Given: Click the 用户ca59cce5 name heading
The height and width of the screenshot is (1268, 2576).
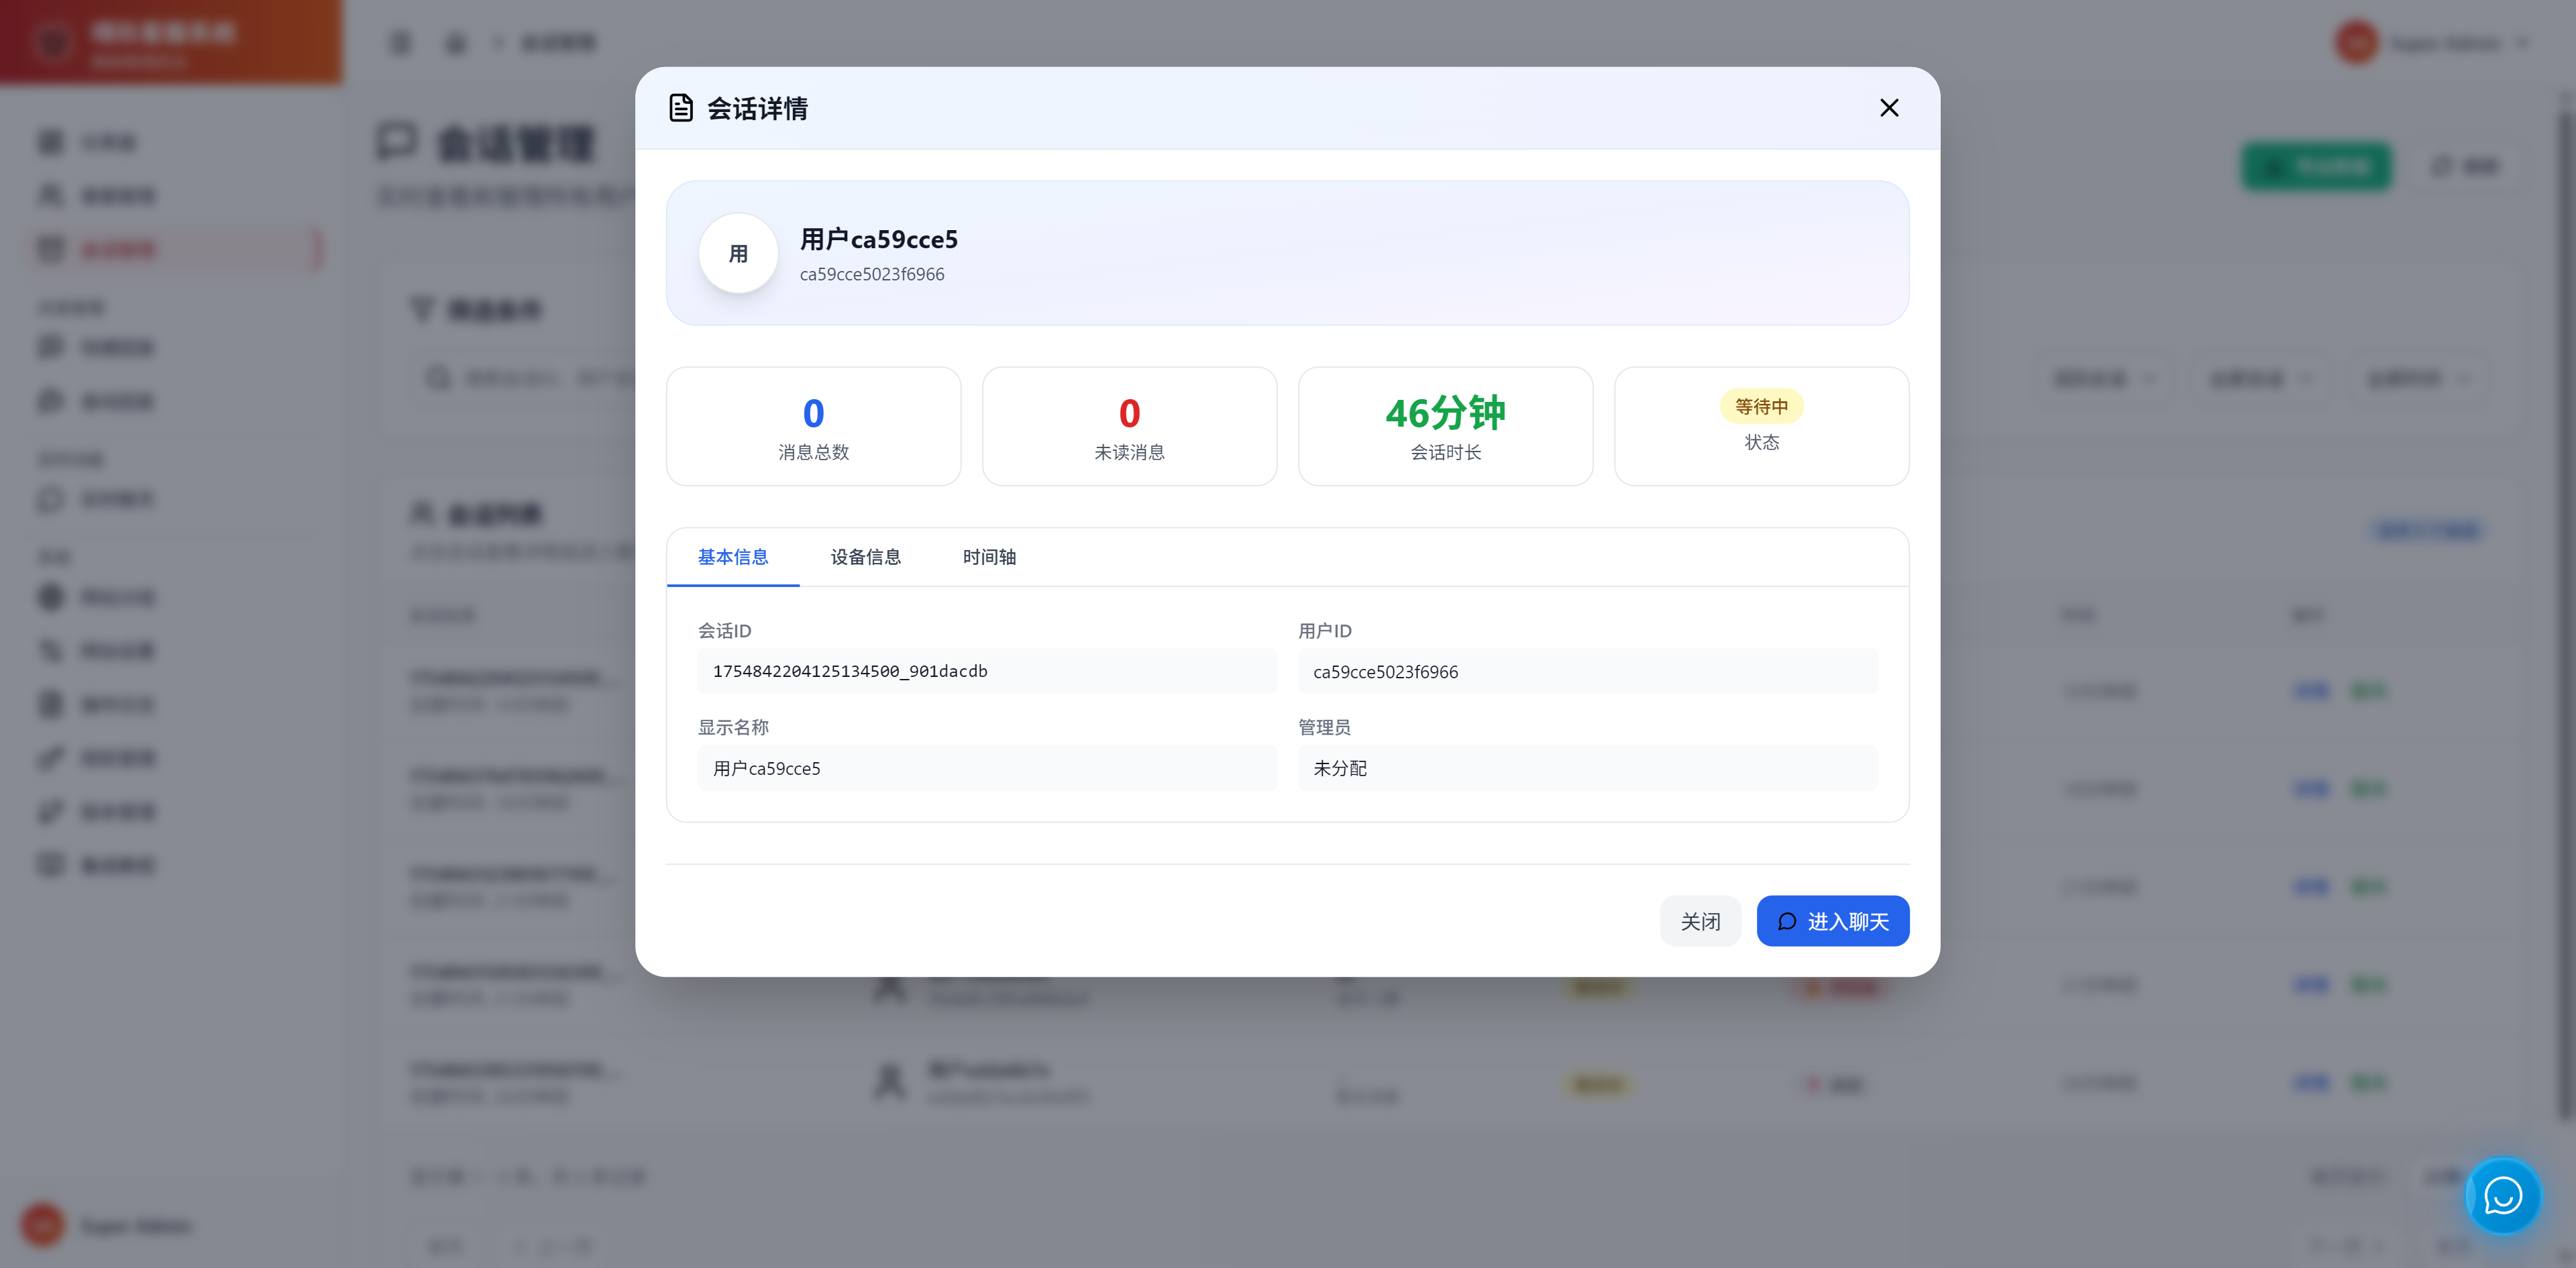Looking at the screenshot, I should (878, 240).
